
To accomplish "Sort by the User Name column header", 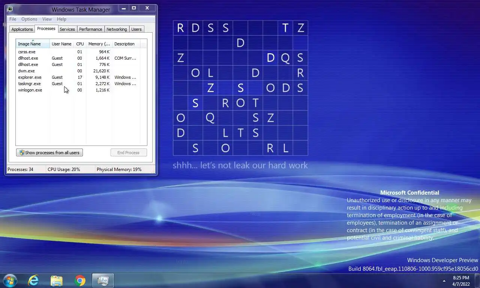I will (61, 44).
